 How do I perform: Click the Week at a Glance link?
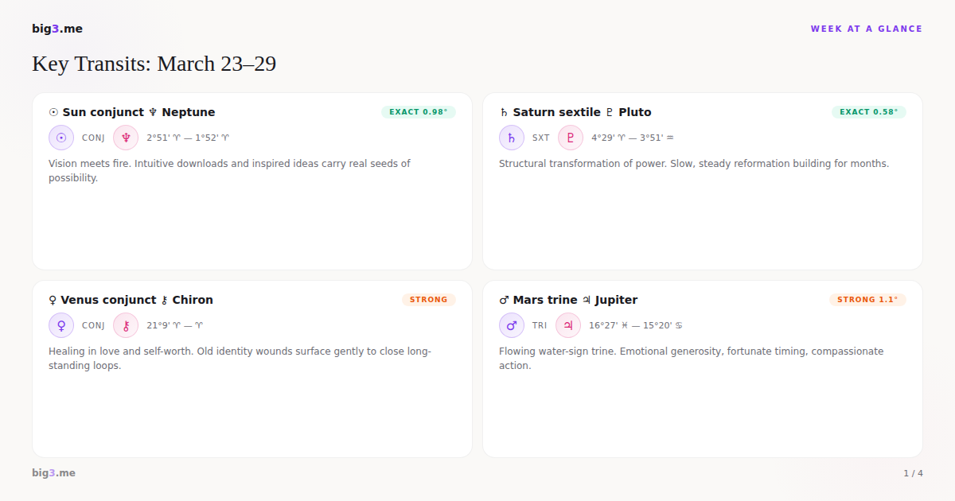pos(866,29)
